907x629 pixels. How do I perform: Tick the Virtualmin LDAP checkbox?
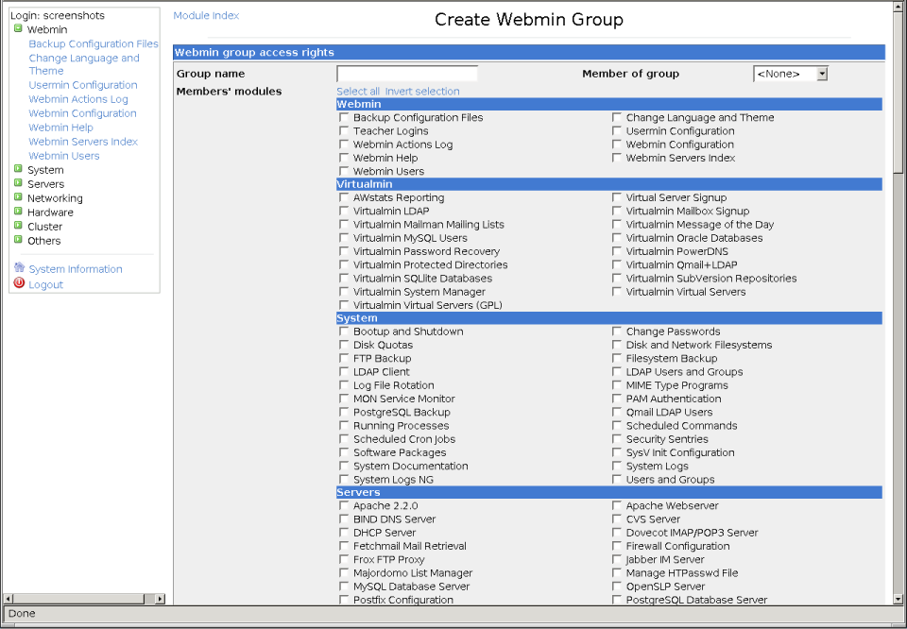click(x=344, y=211)
